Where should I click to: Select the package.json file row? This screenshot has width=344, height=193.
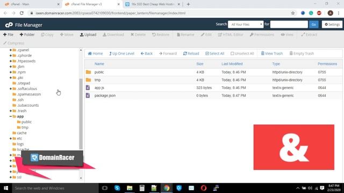[x=213, y=95]
